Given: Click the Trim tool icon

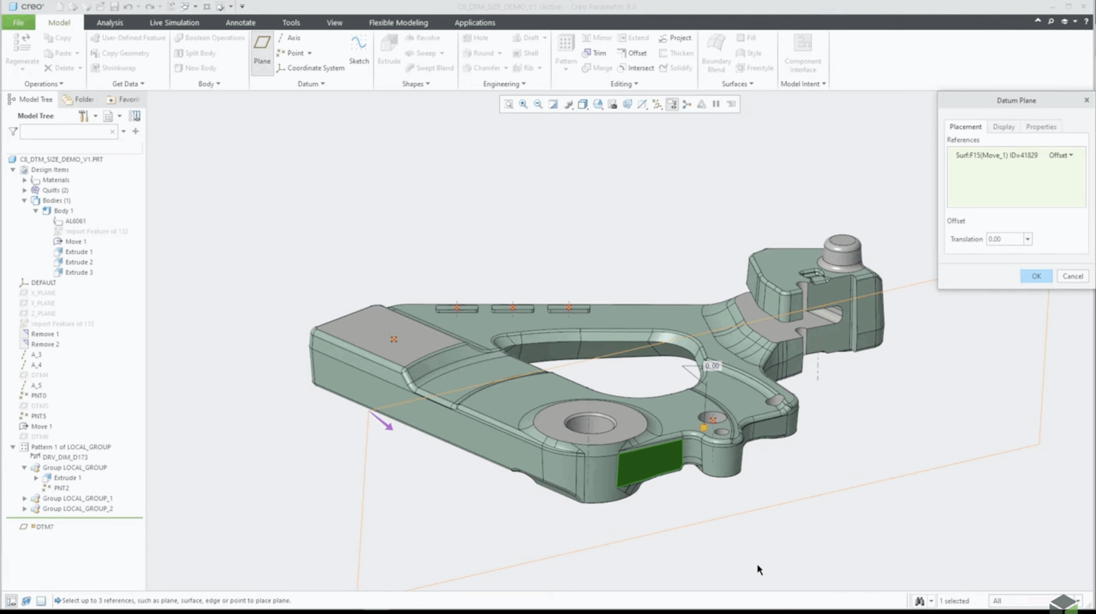Looking at the screenshot, I should (586, 53).
